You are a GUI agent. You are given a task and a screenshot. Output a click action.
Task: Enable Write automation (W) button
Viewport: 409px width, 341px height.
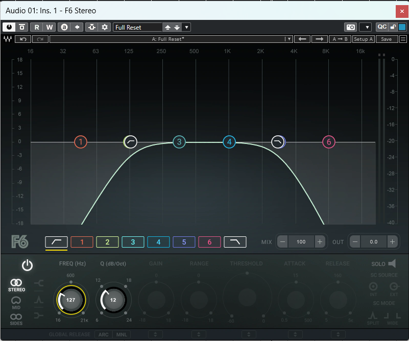pyautogui.click(x=49, y=27)
